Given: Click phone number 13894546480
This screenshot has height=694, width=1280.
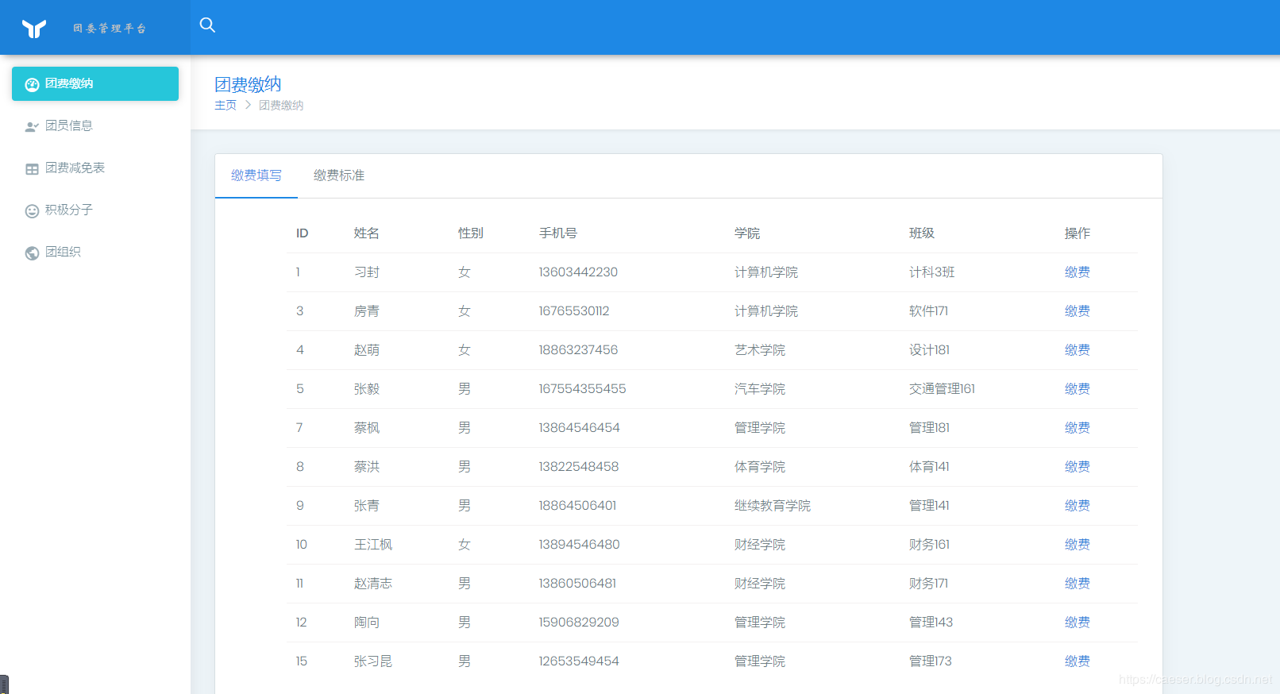Looking at the screenshot, I should point(579,545).
